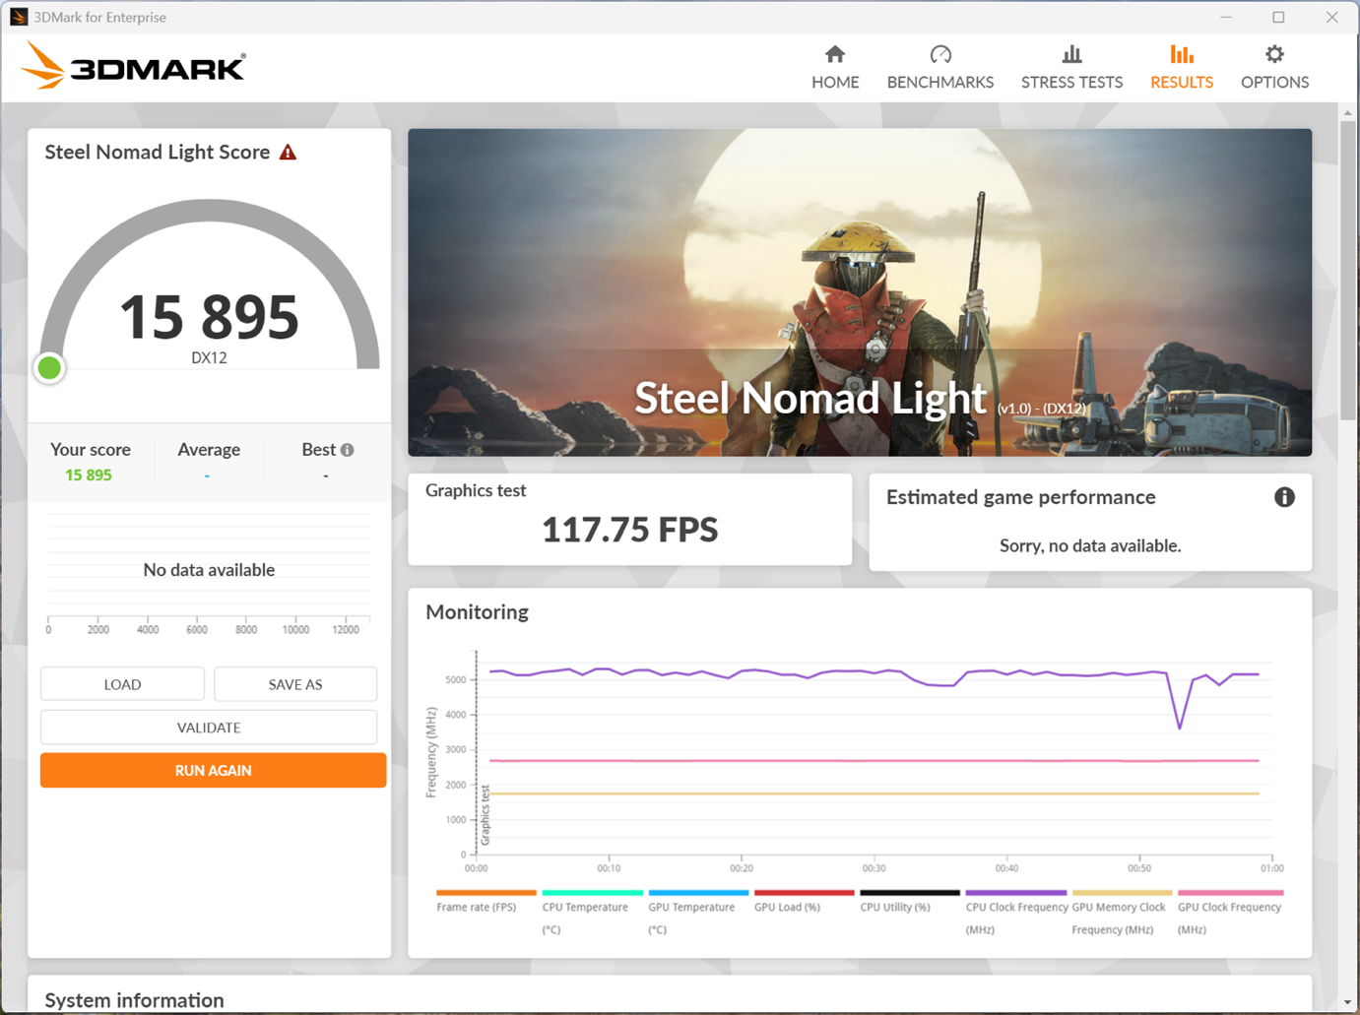Click the orange RUN AGAIN button
This screenshot has height=1015, width=1360.
click(x=213, y=771)
